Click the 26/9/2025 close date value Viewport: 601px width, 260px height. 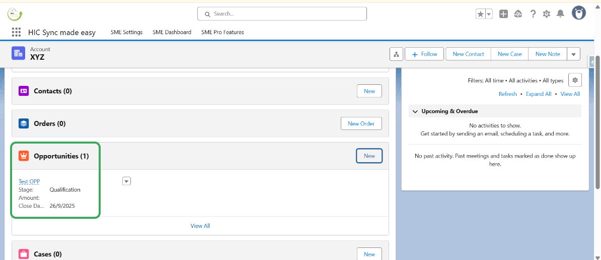(62, 206)
